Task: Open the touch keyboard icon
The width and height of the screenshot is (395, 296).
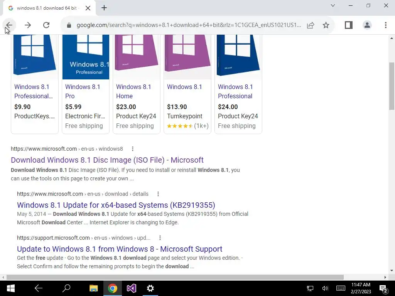Action: pos(341,288)
